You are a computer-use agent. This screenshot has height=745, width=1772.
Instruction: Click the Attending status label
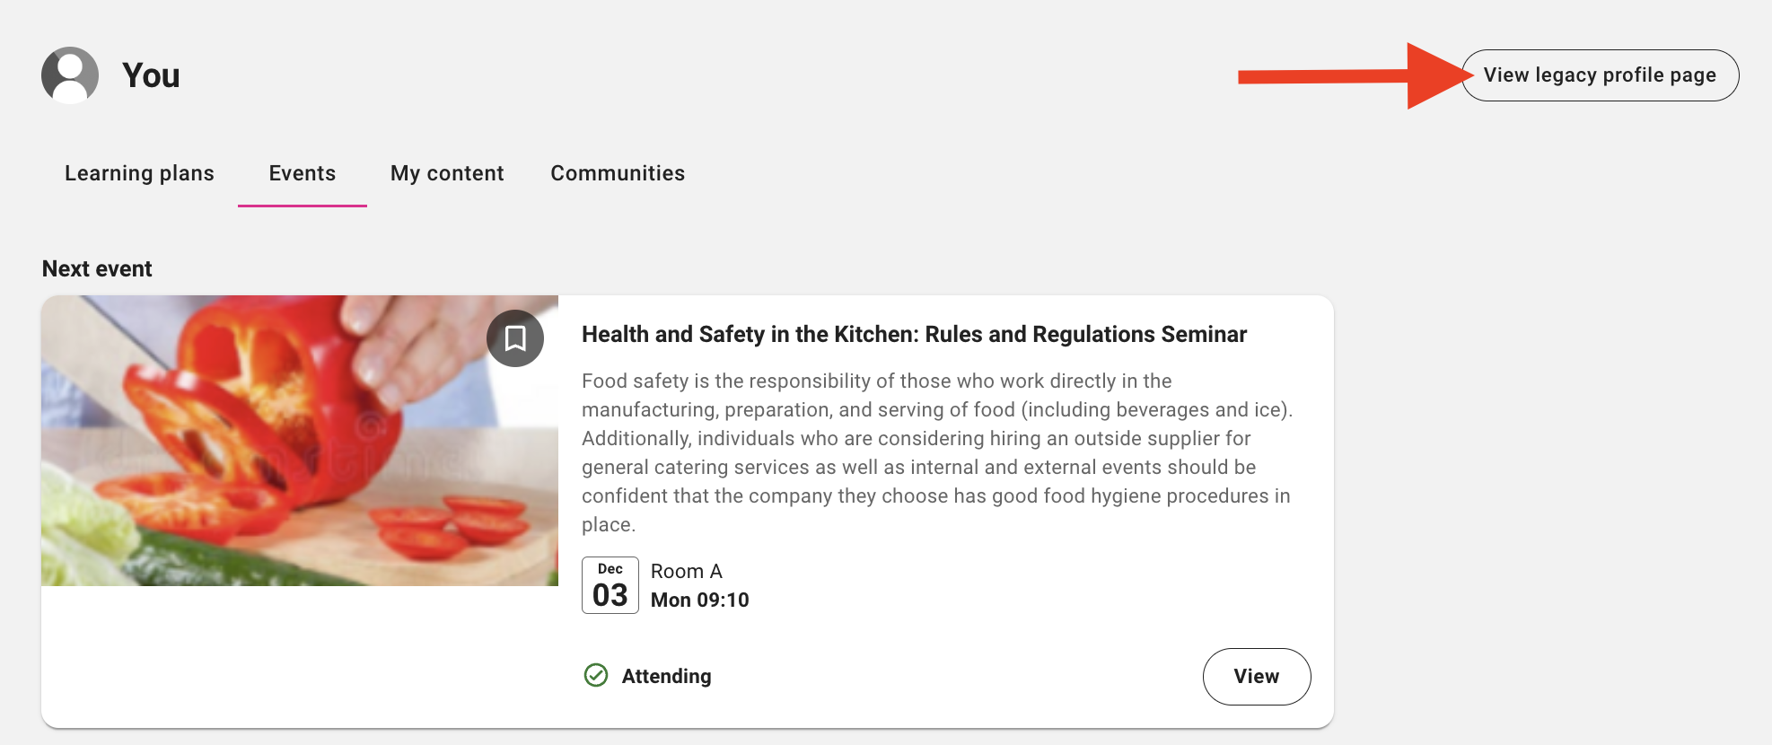pyautogui.click(x=666, y=676)
